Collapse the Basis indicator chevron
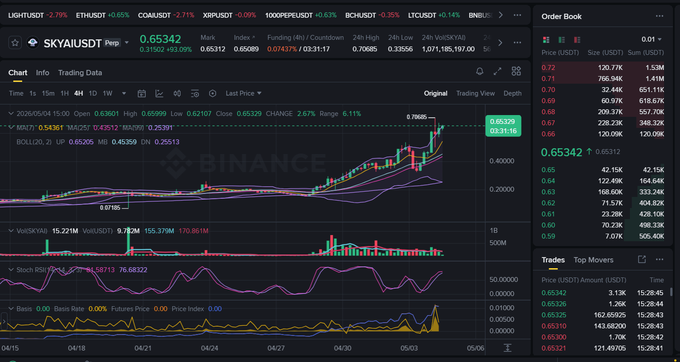Image resolution: width=680 pixels, height=362 pixels. 11,308
